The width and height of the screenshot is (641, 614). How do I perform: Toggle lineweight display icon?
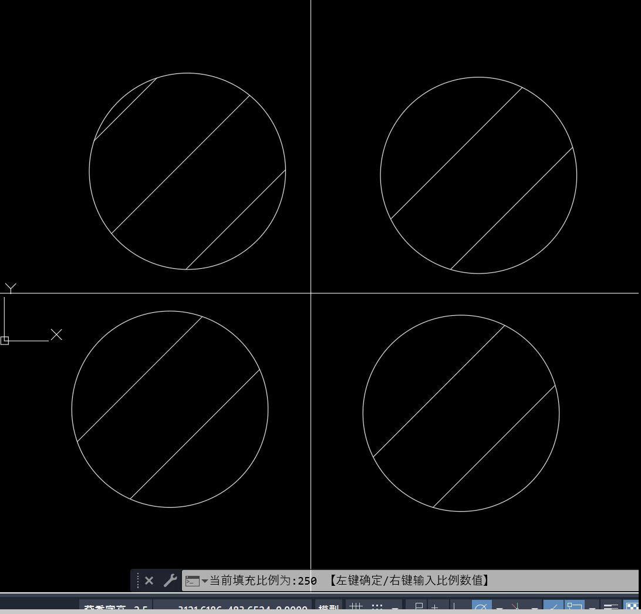point(611,608)
